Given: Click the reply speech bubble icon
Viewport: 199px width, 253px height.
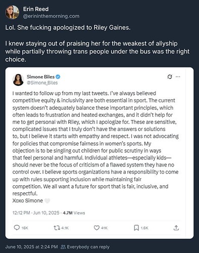Looking at the screenshot, I should [x=17, y=228].
